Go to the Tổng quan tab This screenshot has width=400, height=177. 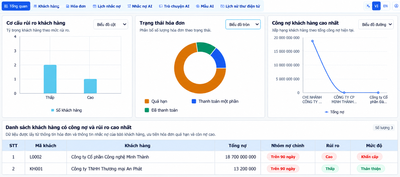[x=16, y=6]
